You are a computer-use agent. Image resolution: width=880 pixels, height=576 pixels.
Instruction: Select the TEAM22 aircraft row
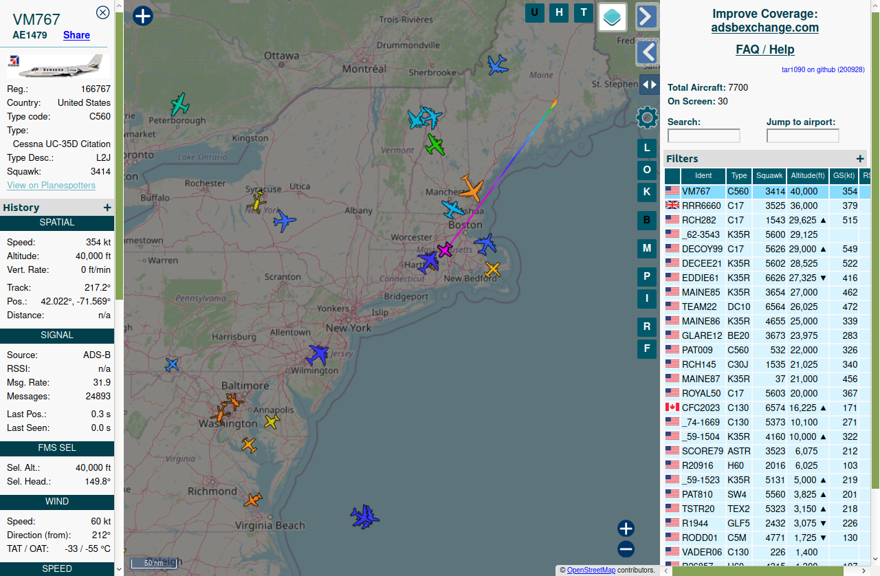pos(767,307)
